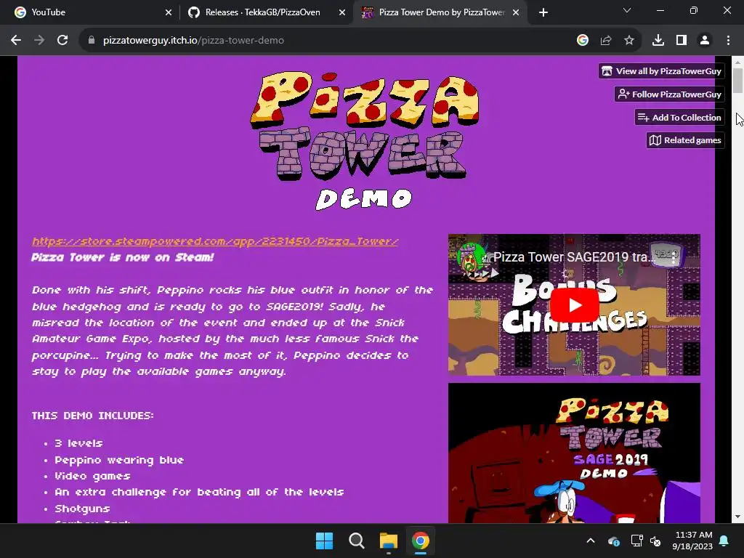The width and height of the screenshot is (744, 558).
Task: Show hidden system tray icons
Action: coord(591,541)
